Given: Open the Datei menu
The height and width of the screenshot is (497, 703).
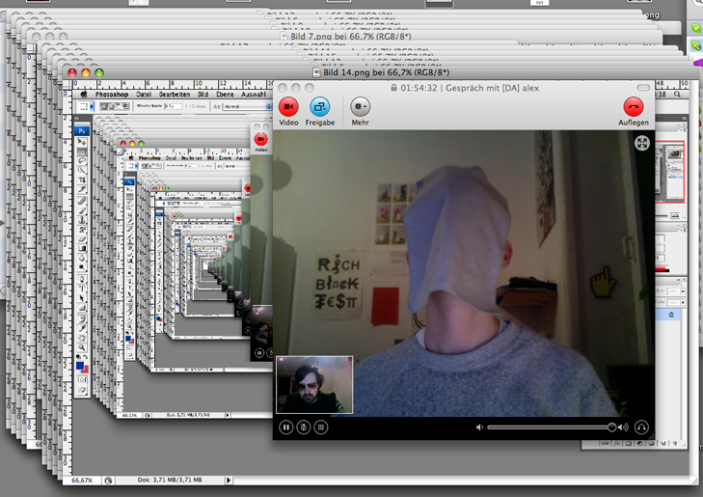Looking at the screenshot, I should (144, 95).
